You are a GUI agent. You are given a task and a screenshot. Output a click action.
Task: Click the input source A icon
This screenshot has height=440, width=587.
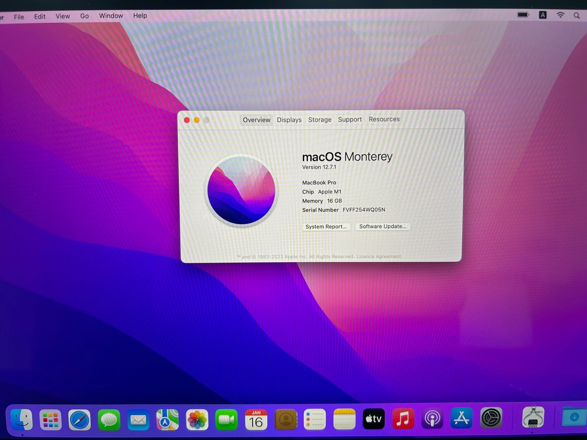click(542, 15)
